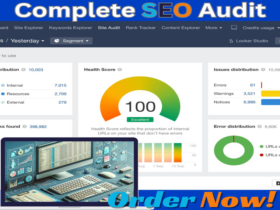
Task: Click the 'Error distribution' heading
Action: pyautogui.click(x=234, y=127)
